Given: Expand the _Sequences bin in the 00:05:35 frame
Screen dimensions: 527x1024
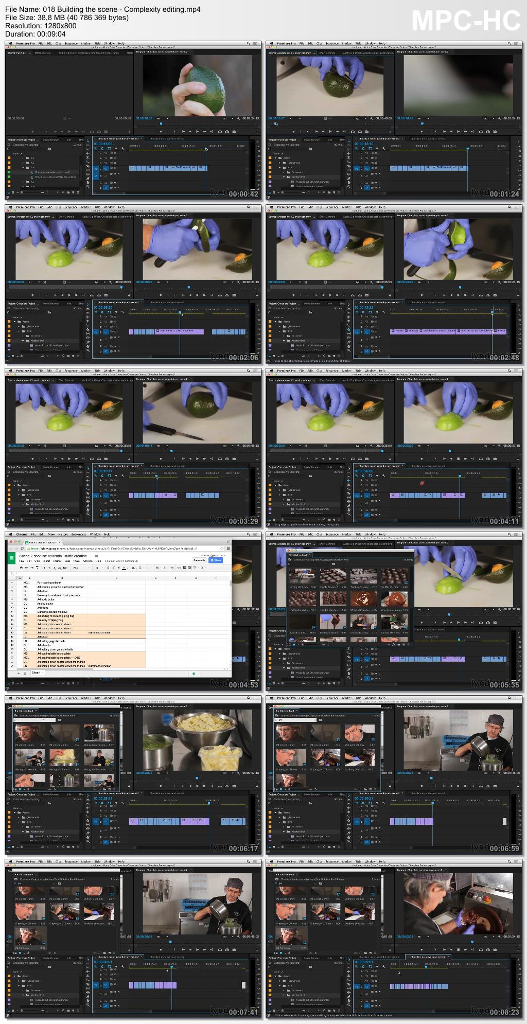Looking at the screenshot, I should pyautogui.click(x=279, y=654).
